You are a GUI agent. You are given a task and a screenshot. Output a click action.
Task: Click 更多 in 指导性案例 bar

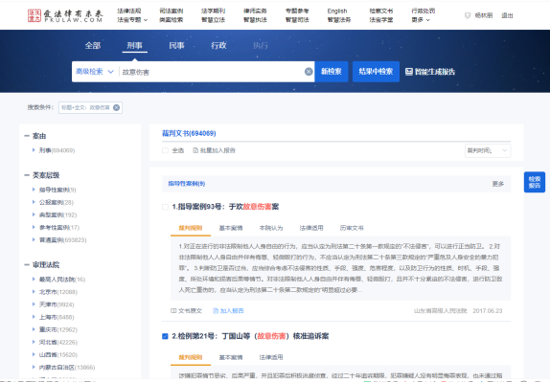498,184
